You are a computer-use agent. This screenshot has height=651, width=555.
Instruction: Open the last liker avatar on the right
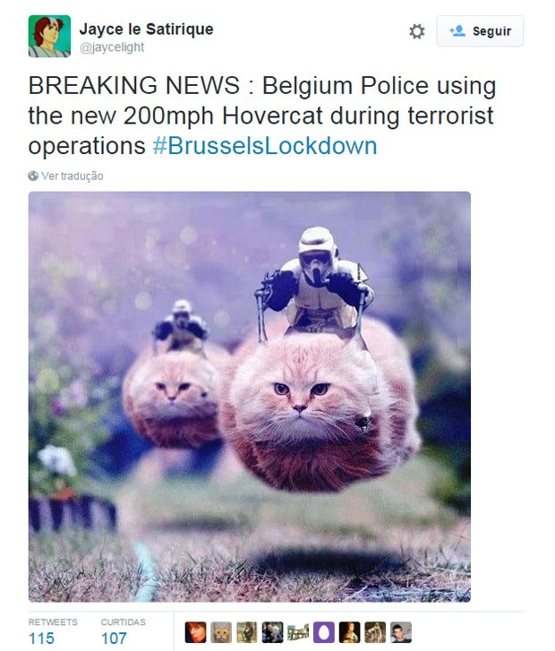pyautogui.click(x=401, y=632)
